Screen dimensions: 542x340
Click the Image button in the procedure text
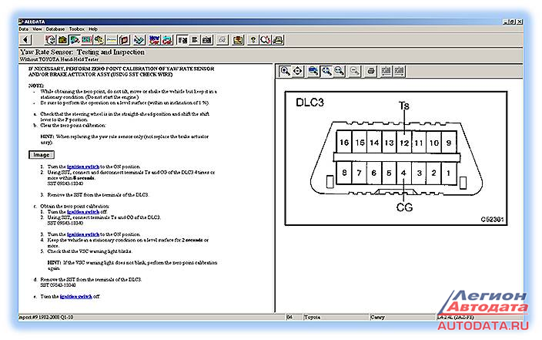[x=42, y=155]
